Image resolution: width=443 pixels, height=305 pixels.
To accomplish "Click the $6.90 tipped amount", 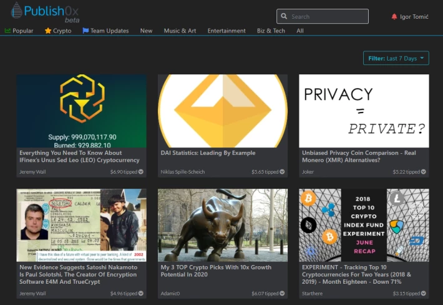I will 124,172.
